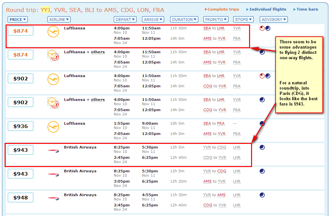Open the STOPS filter dropdown
This screenshot has width=330, height=216.
tap(243, 20)
